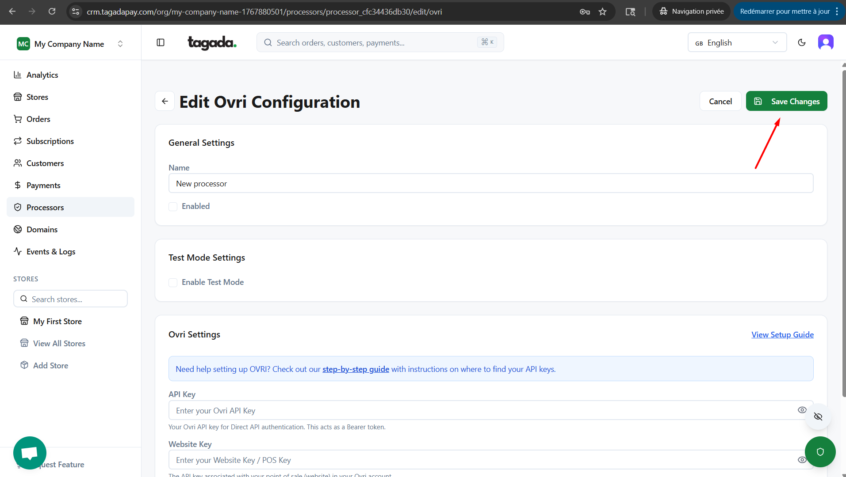Open the browser three-dot menu
Viewport: 846px width, 477px height.
837,11
